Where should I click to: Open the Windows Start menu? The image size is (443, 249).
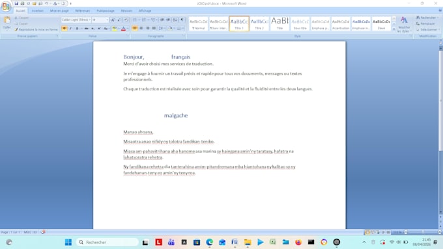pos(68,242)
